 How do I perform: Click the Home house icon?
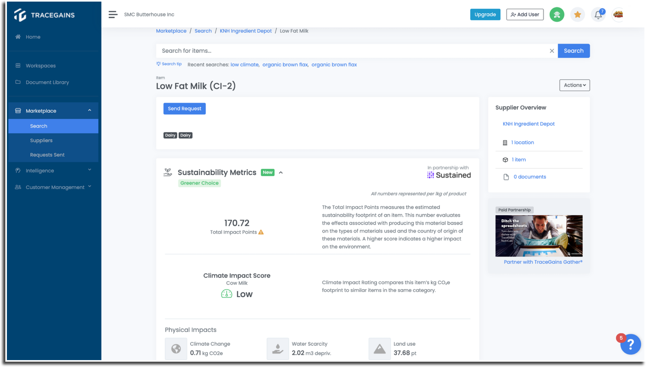[x=18, y=37]
